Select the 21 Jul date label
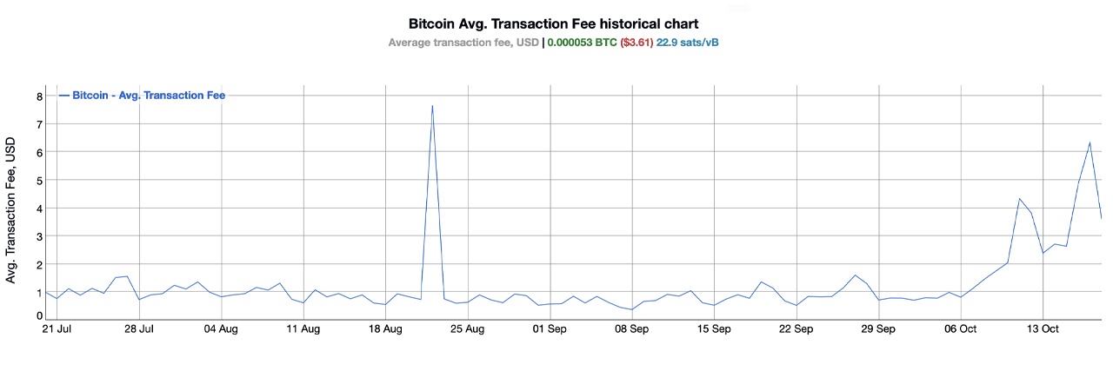Image resolution: width=1113 pixels, height=391 pixels. pos(57,329)
